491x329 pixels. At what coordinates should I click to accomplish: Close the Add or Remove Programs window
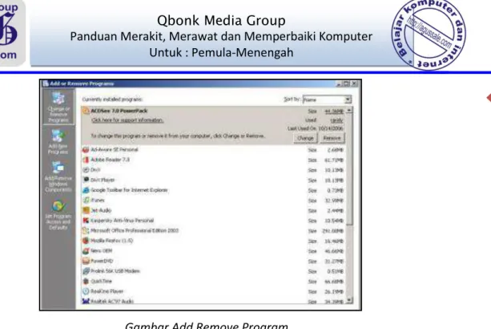click(355, 83)
